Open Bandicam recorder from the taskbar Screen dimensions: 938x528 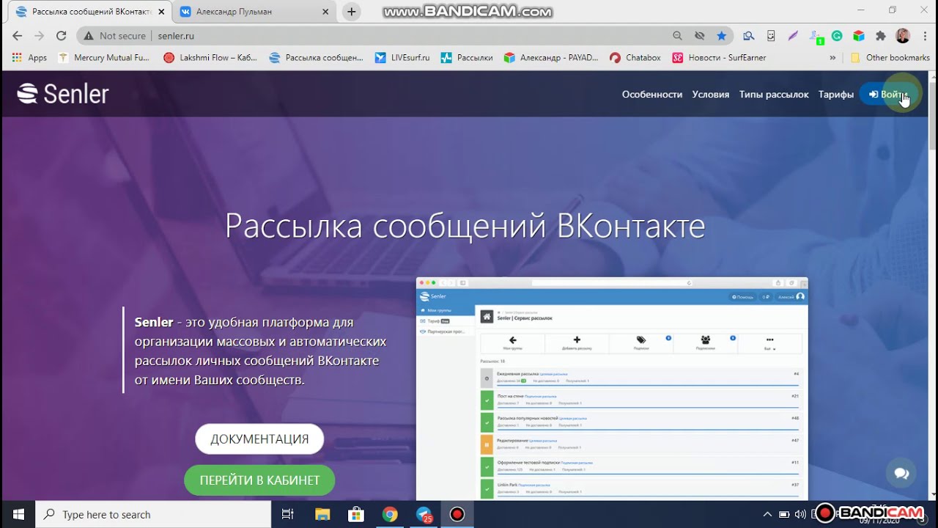[x=457, y=514]
